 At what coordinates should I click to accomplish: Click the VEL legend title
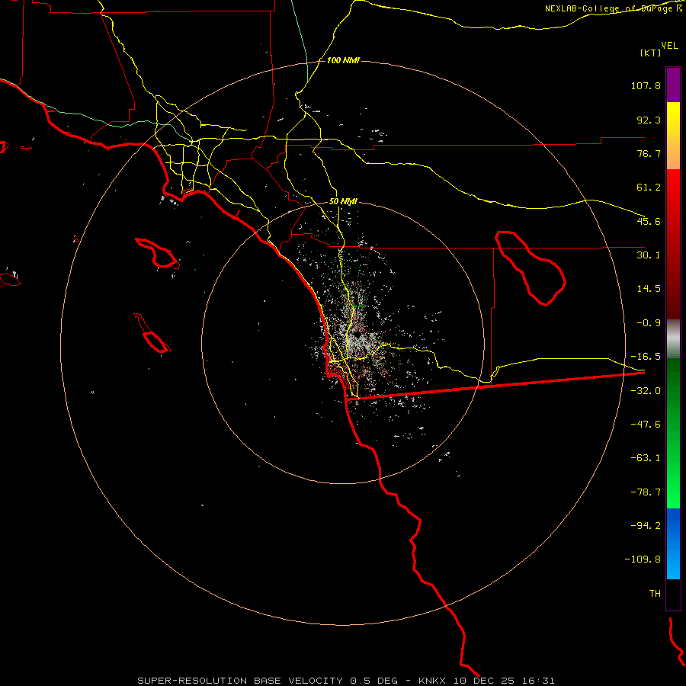click(669, 46)
